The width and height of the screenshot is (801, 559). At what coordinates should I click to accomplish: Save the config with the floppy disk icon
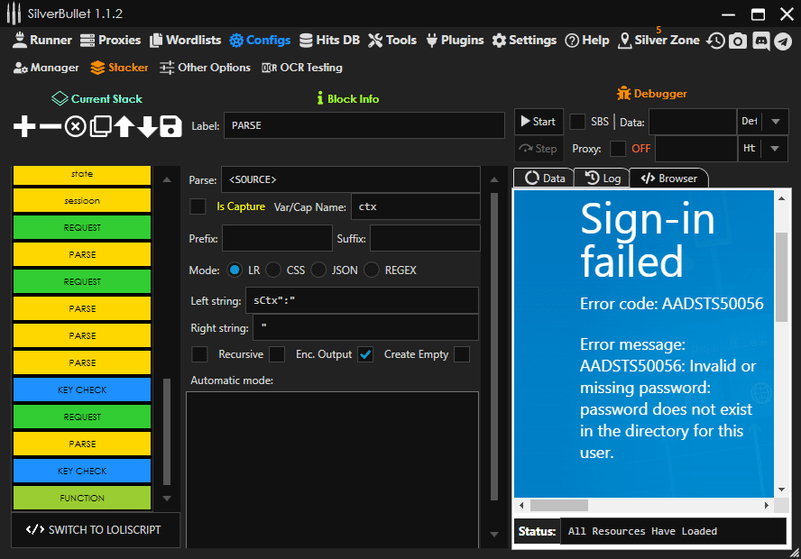tap(170, 126)
